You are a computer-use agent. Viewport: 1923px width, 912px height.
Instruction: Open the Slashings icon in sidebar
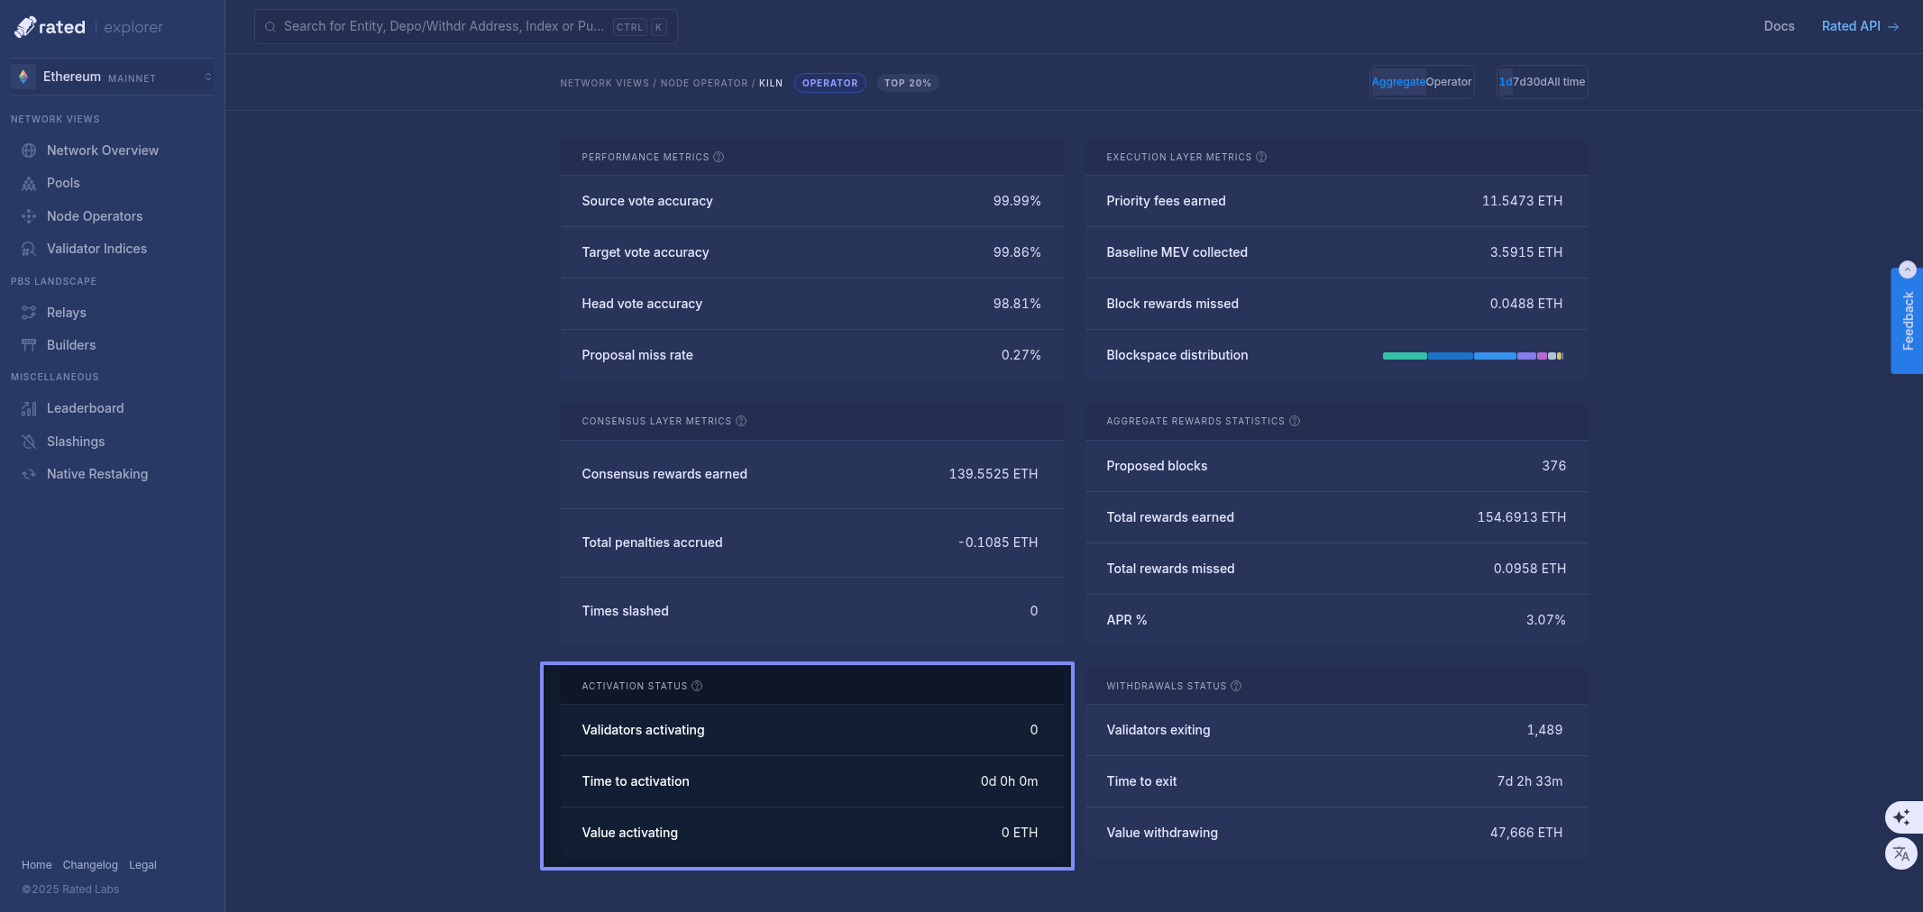pyautogui.click(x=29, y=442)
